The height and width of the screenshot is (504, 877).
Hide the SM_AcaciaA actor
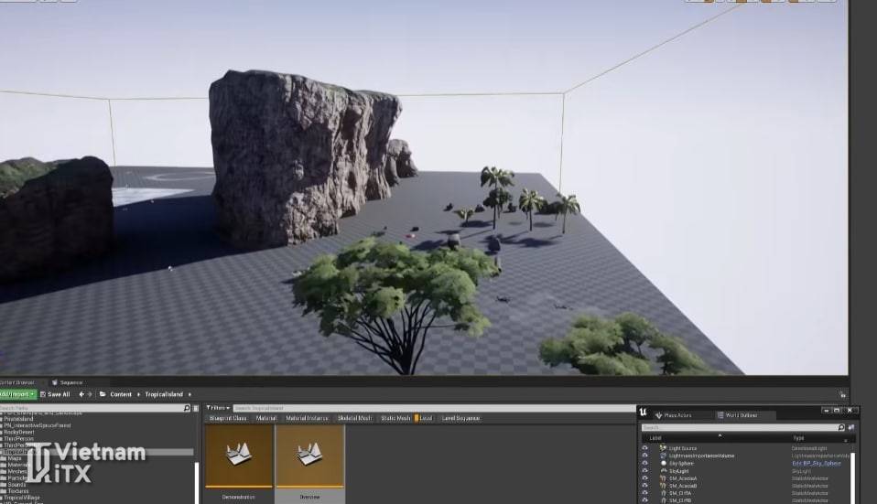coord(644,478)
